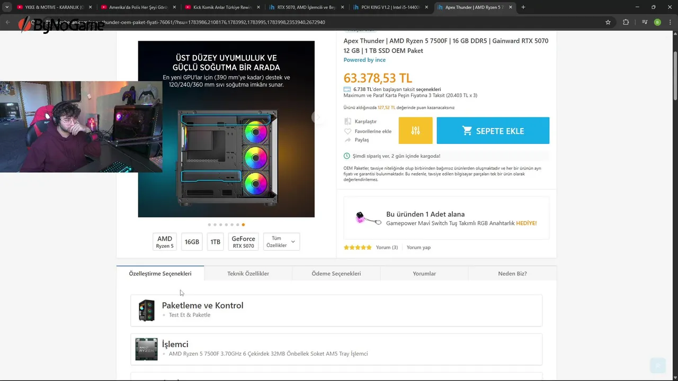The width and height of the screenshot is (678, 381).
Task: Expand the İşlemci section
Action: click(336, 349)
